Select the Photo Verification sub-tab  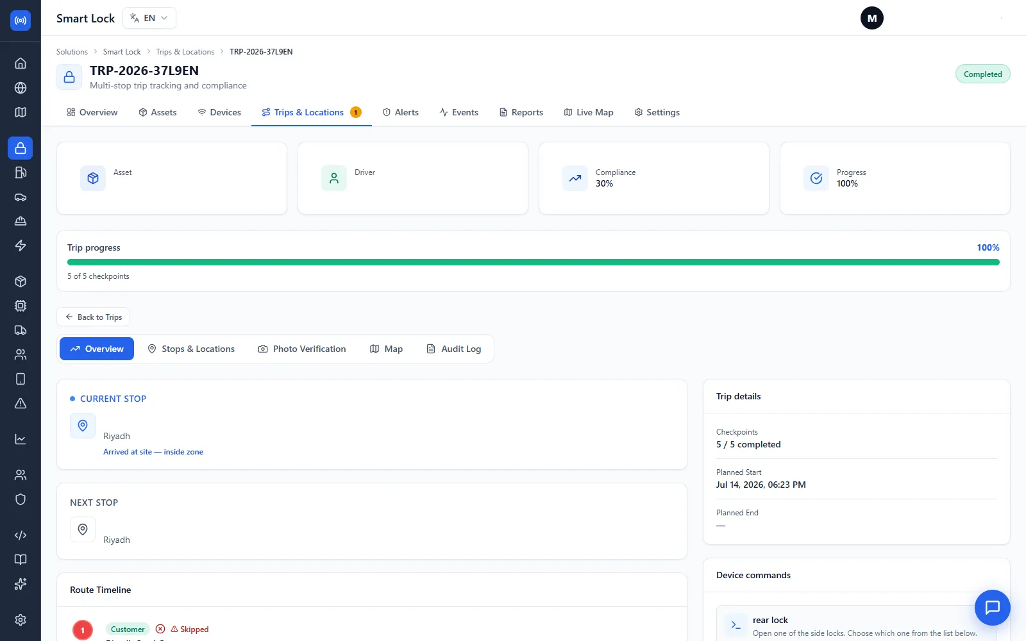[x=302, y=349]
